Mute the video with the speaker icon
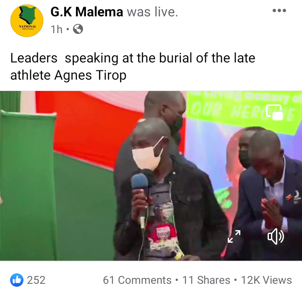Viewport: 302px width, 293px height. tap(276, 236)
